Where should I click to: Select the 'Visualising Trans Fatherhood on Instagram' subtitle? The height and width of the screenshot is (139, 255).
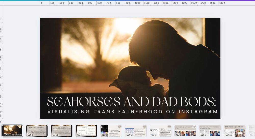point(132,112)
